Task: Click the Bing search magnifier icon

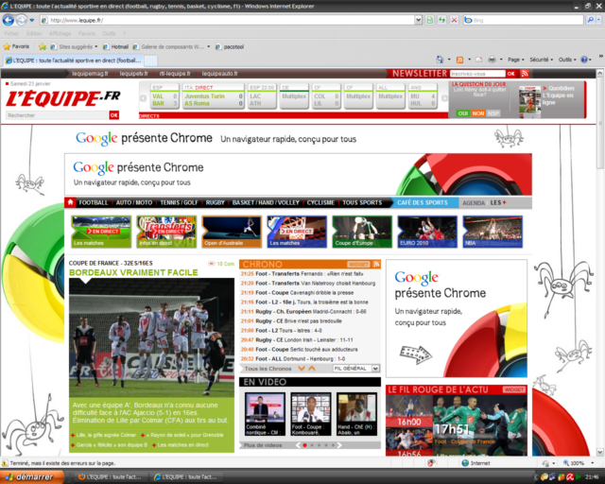Action: pyautogui.click(x=590, y=20)
